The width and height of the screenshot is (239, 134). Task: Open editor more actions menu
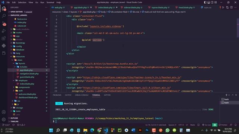pyautogui.click(x=236, y=7)
